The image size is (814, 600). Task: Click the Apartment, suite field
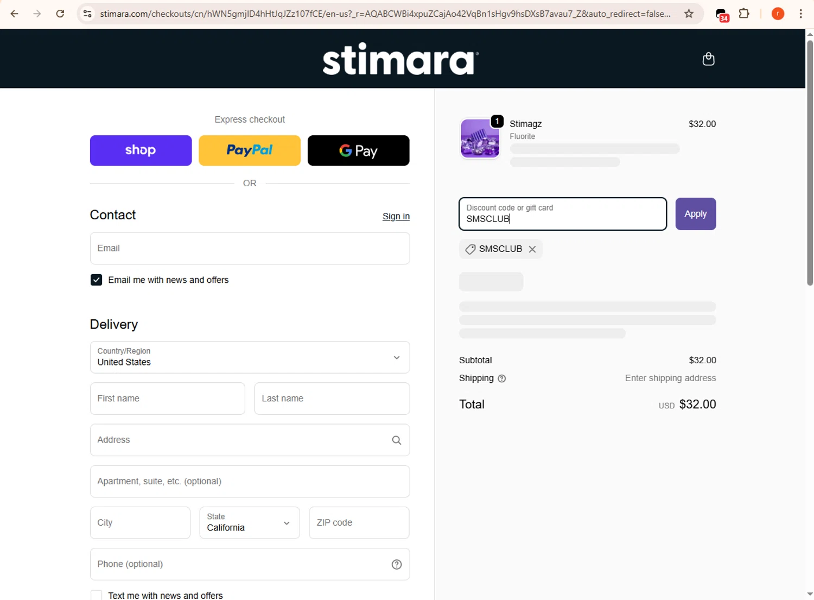tap(250, 482)
